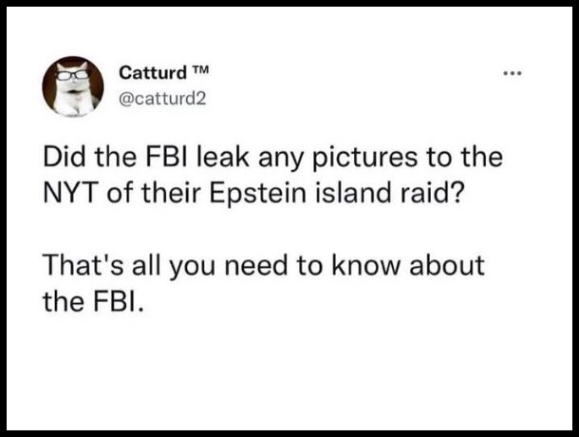Click the word "about" in second paragraph
Image resolution: width=579 pixels, height=437 pixels.
447,265
